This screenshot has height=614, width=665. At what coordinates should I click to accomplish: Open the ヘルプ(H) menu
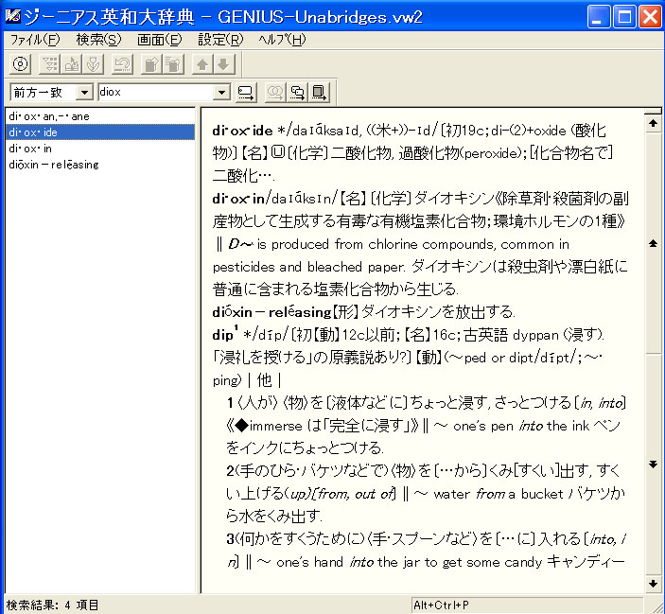(x=282, y=40)
